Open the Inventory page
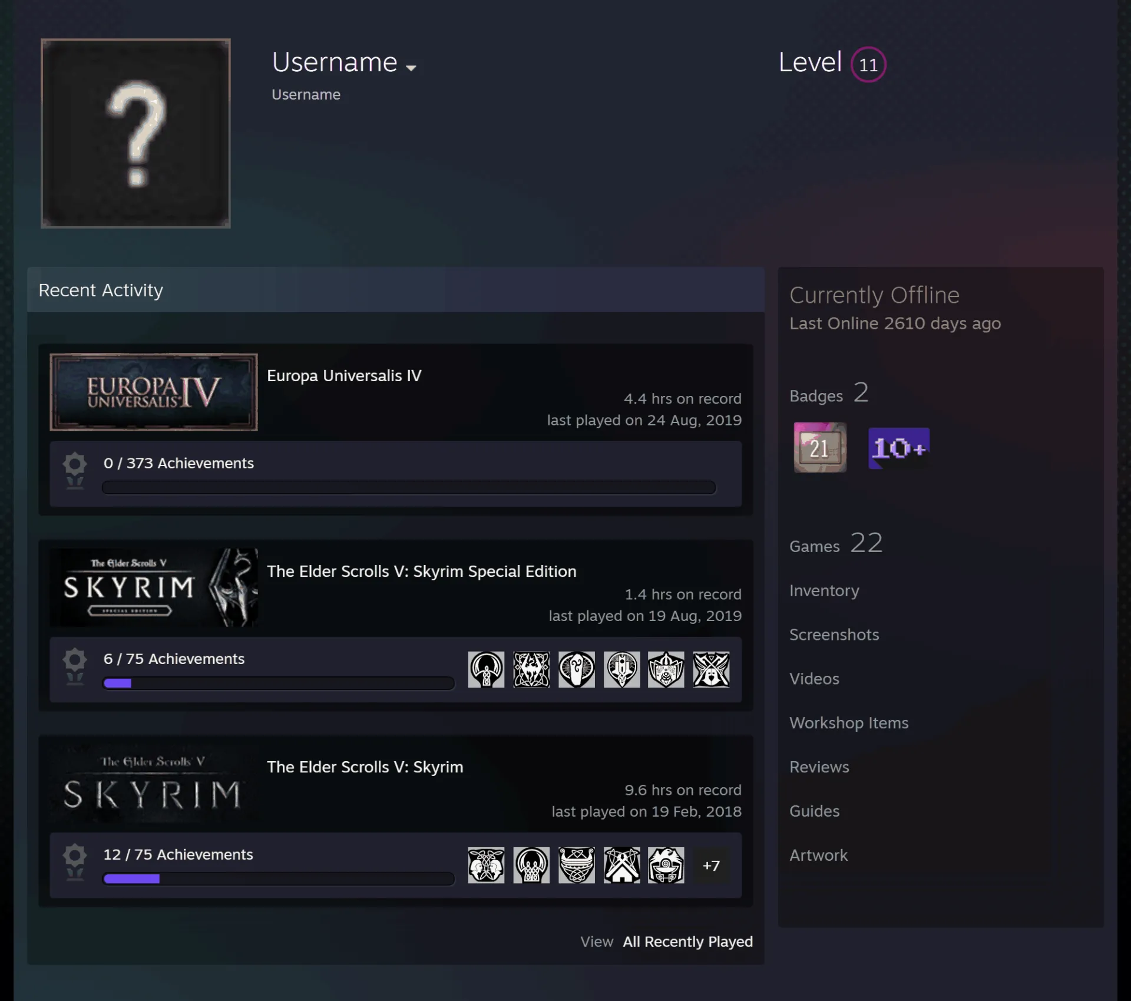Screen dimensions: 1131x1001 824,590
